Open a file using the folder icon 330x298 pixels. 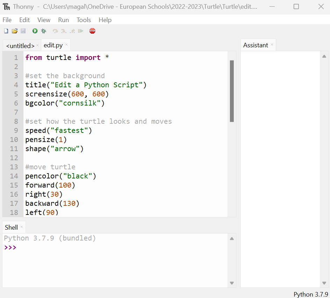pos(14,31)
